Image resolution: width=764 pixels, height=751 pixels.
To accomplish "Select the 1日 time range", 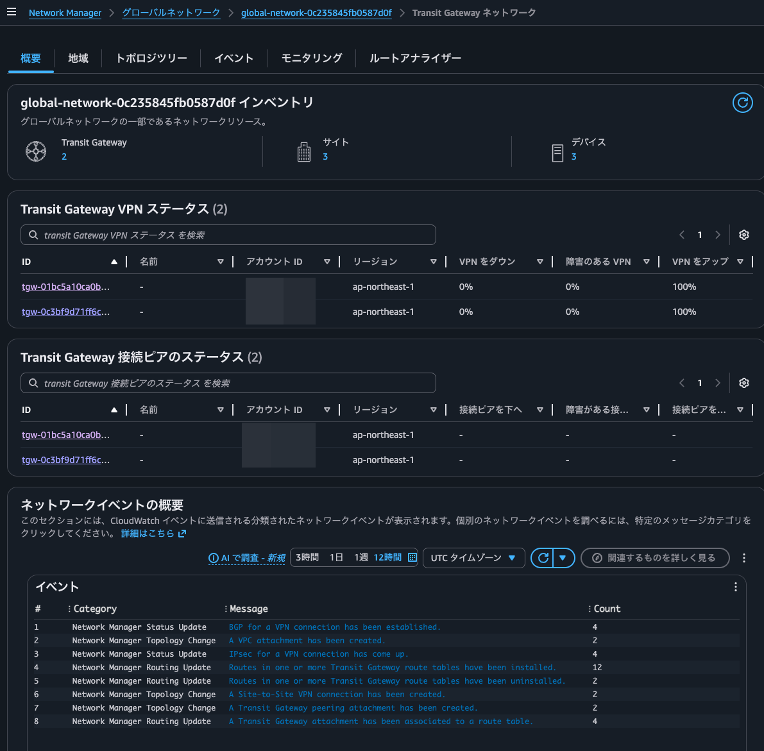I will coord(336,557).
